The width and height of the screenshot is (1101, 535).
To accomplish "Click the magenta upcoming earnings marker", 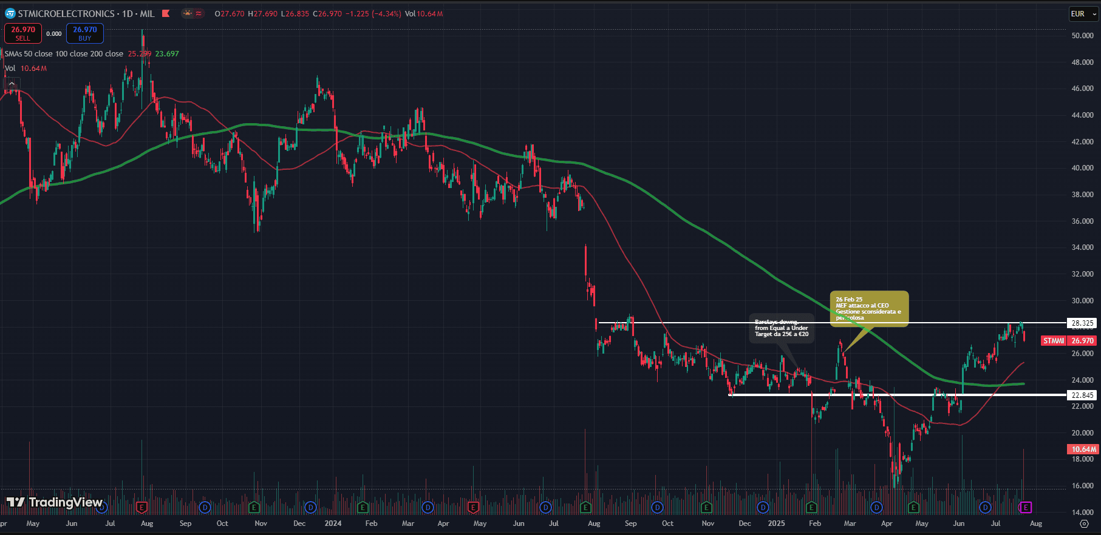I will [x=1026, y=507].
